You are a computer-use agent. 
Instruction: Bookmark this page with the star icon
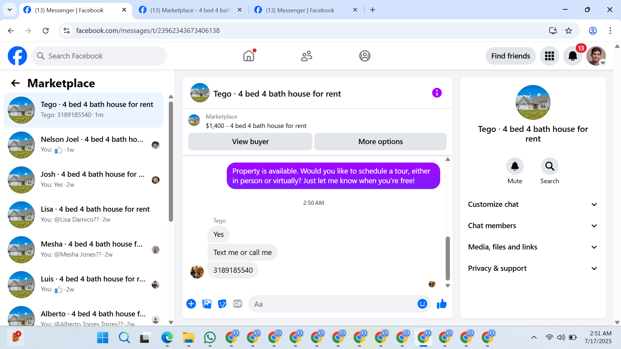tap(569, 31)
